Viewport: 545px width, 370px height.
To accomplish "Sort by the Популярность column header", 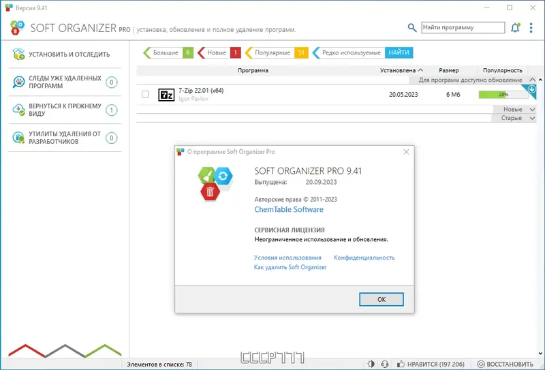I will point(502,71).
